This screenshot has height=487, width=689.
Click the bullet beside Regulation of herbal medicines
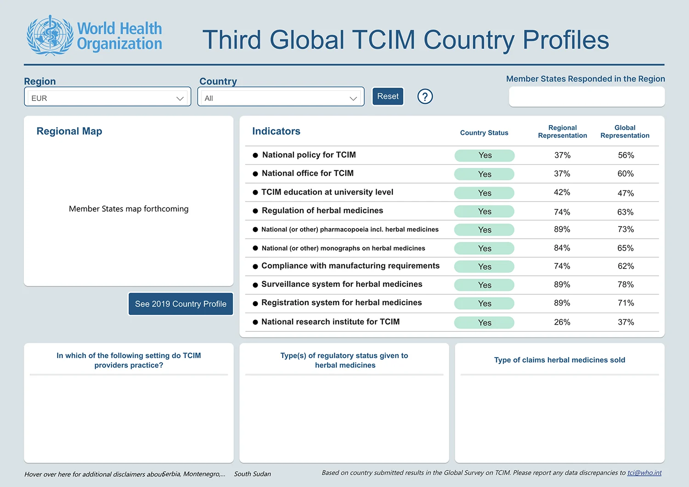(x=255, y=211)
